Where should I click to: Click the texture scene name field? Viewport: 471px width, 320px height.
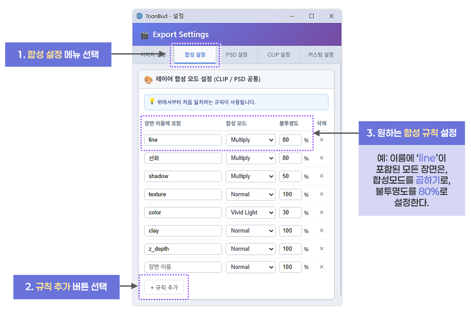tap(183, 194)
